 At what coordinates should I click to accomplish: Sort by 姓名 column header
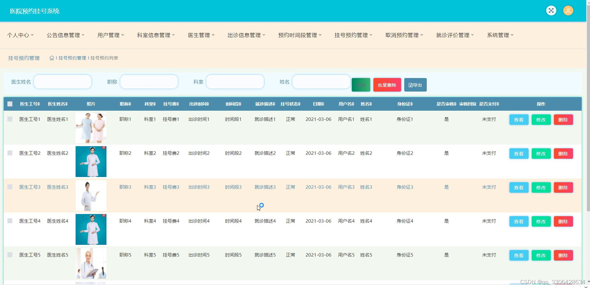366,104
